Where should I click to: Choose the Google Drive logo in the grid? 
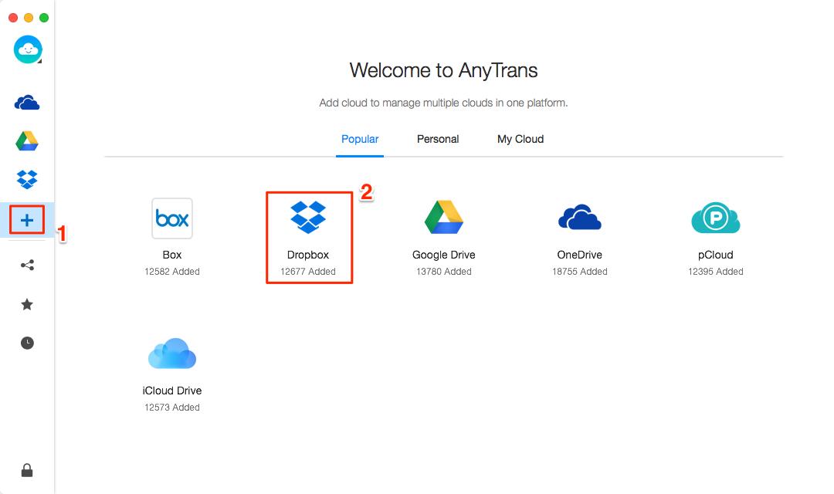(x=443, y=217)
